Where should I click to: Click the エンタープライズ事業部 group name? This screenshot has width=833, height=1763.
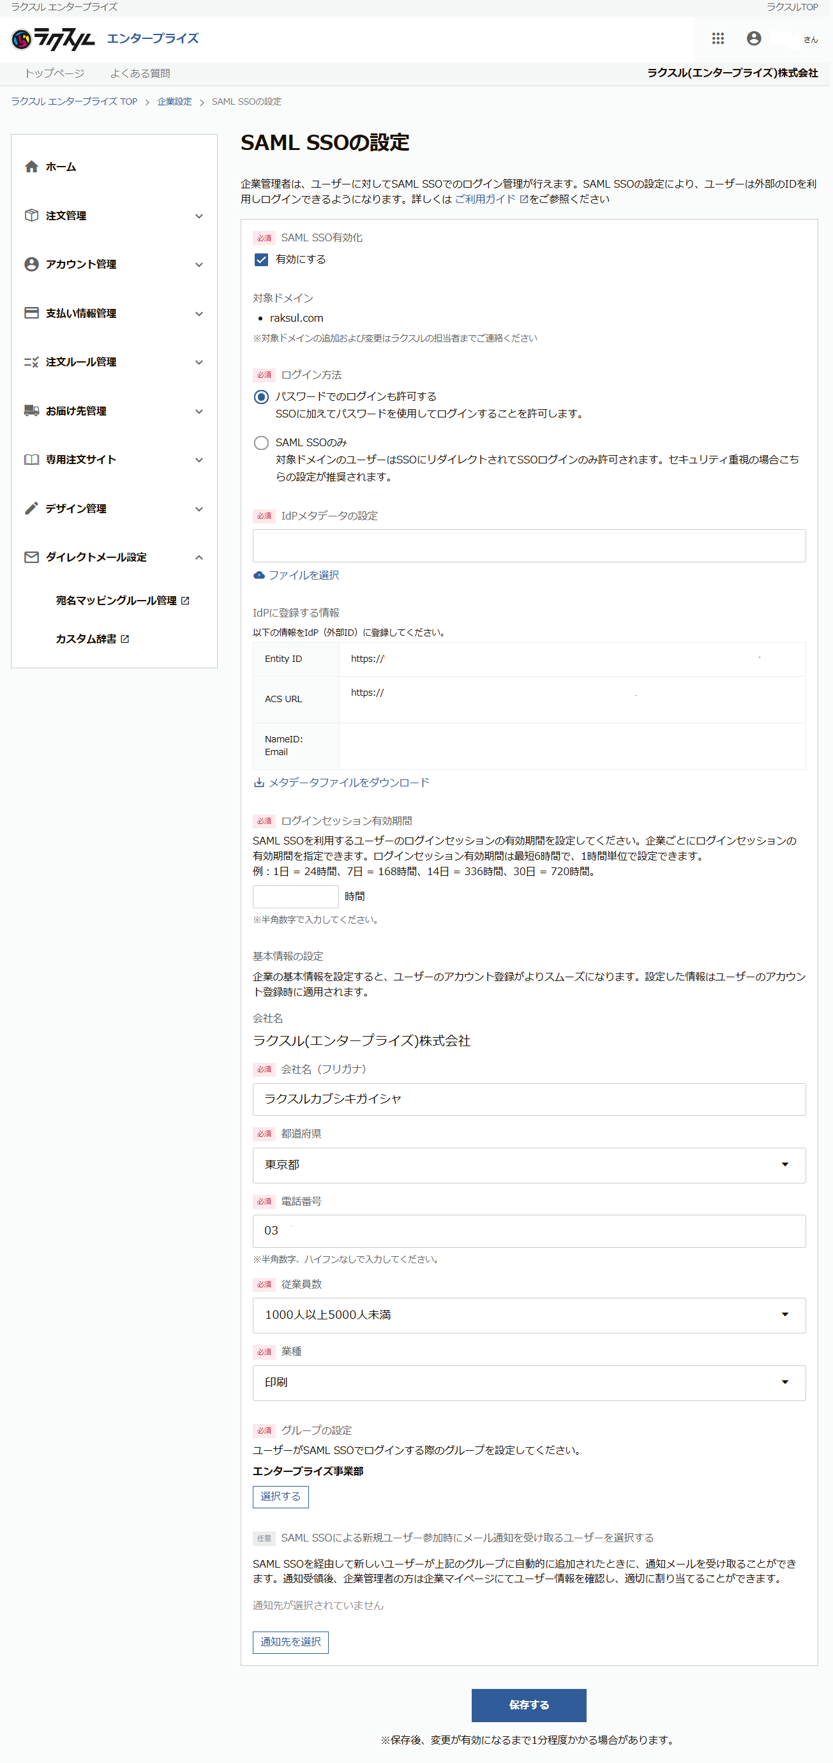[x=308, y=1471]
